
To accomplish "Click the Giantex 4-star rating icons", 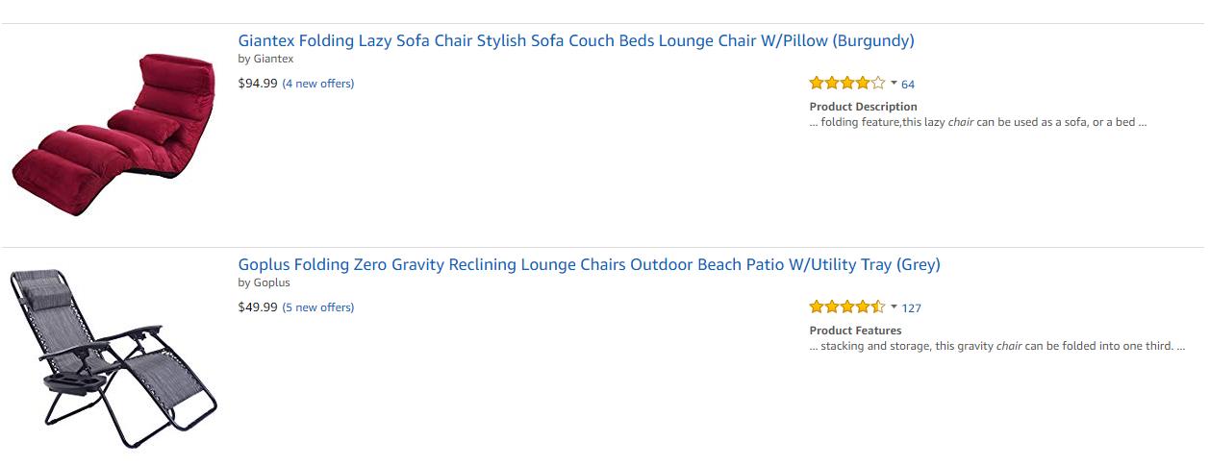I will click(846, 84).
